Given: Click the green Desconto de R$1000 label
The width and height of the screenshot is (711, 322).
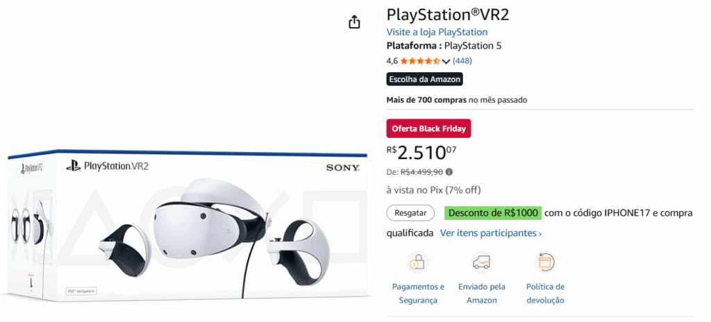Looking at the screenshot, I should [494, 213].
